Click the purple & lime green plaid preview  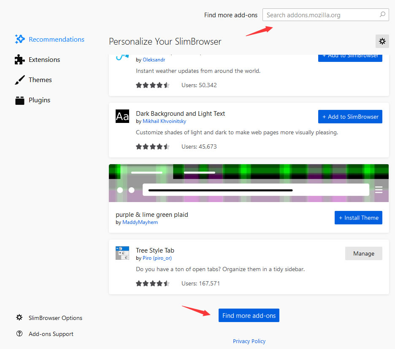pos(249,183)
